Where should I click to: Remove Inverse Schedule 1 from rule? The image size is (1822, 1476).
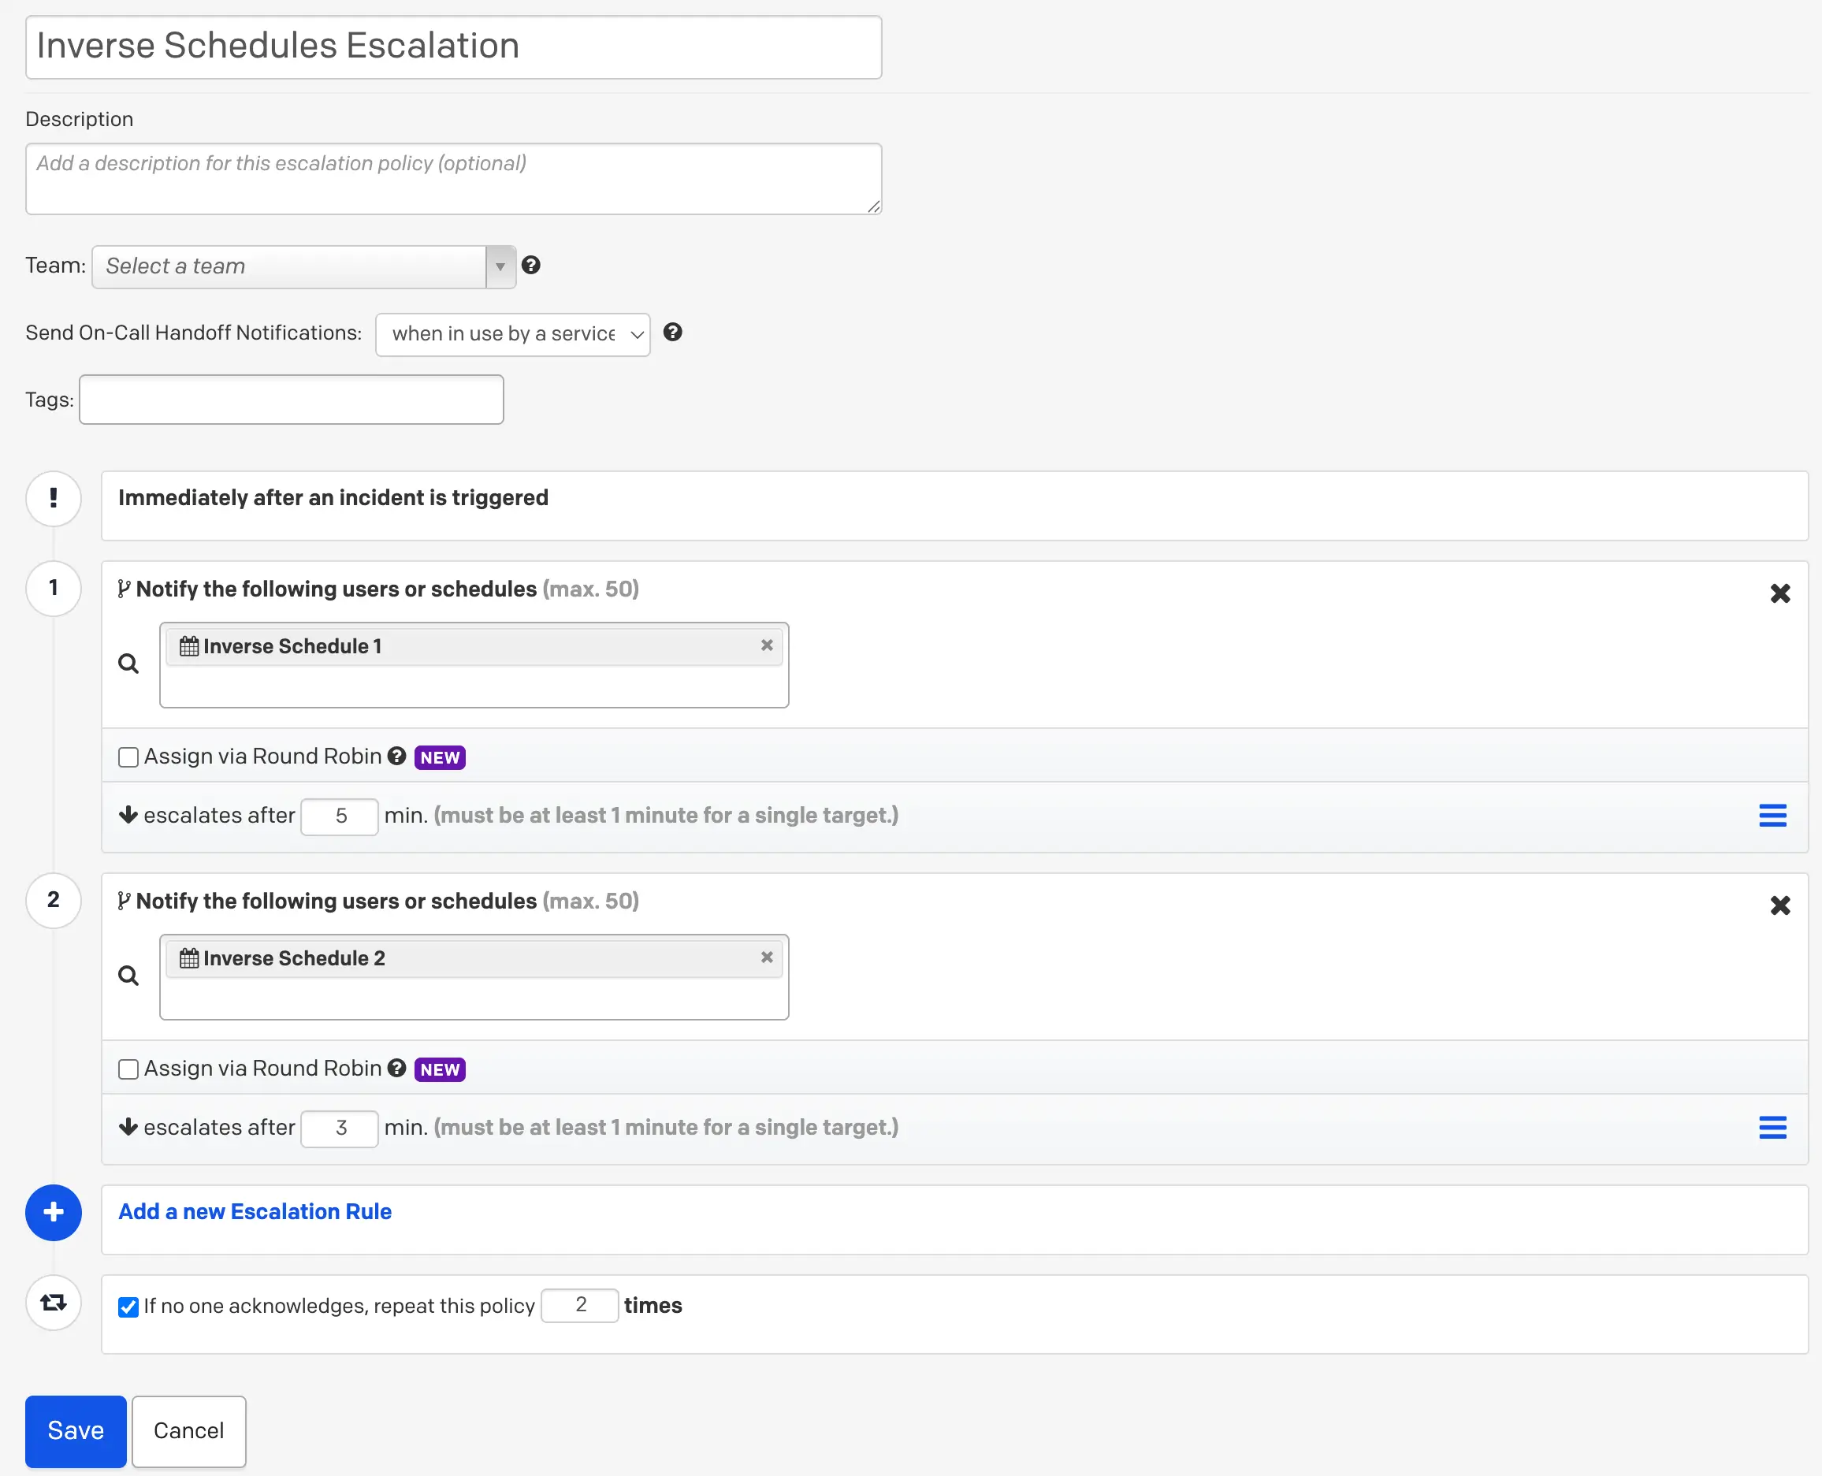point(766,645)
